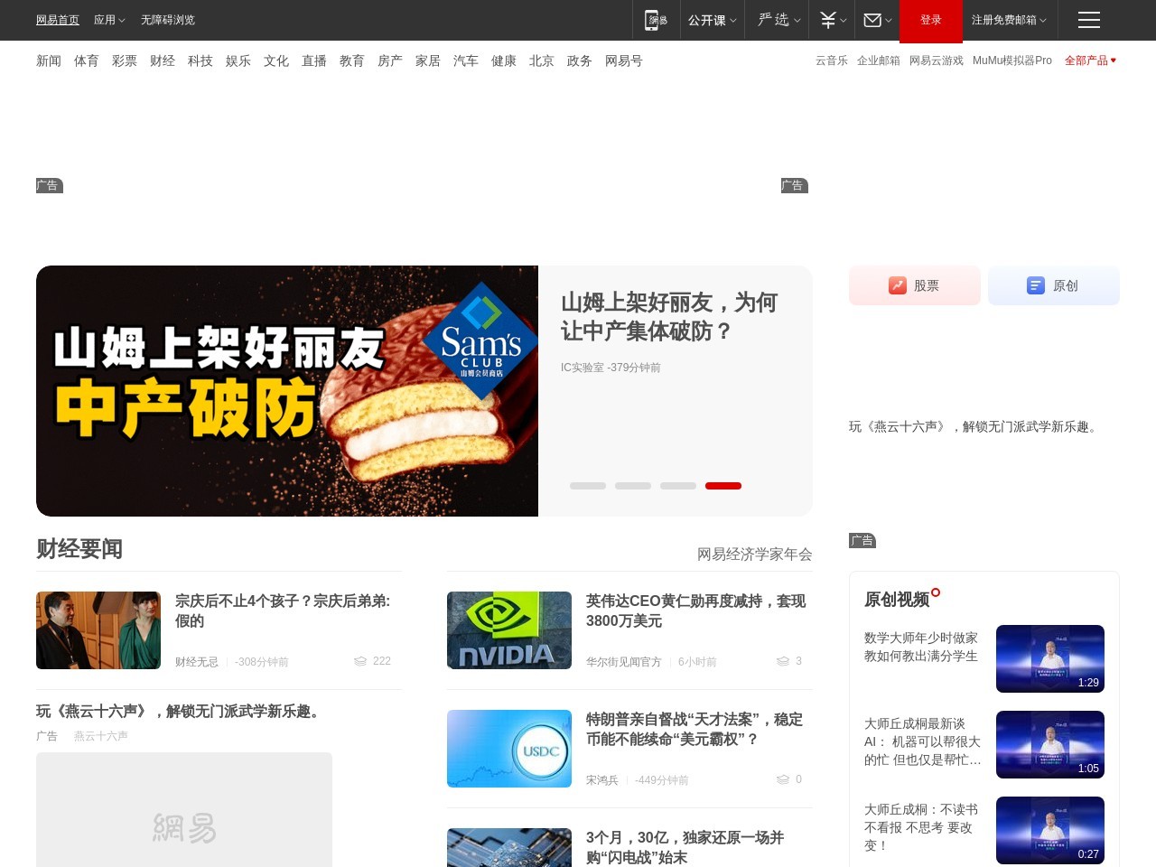Image resolution: width=1156 pixels, height=867 pixels.
Task: Open the 网易经济学家年会 link
Action: tap(753, 555)
